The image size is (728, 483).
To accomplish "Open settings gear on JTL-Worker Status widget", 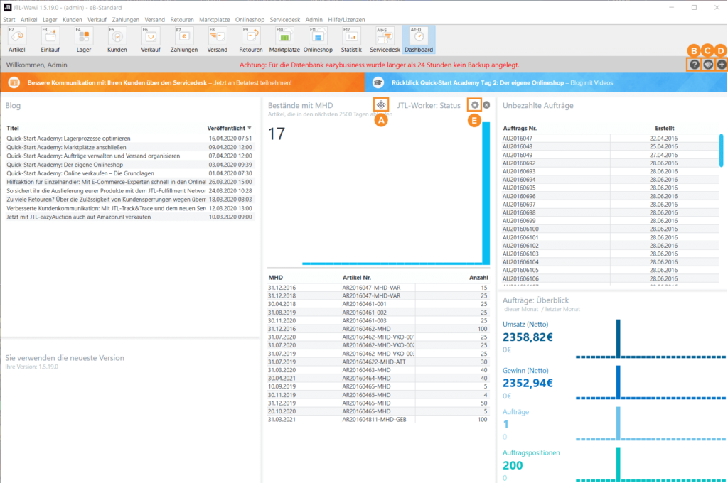I will coord(475,104).
